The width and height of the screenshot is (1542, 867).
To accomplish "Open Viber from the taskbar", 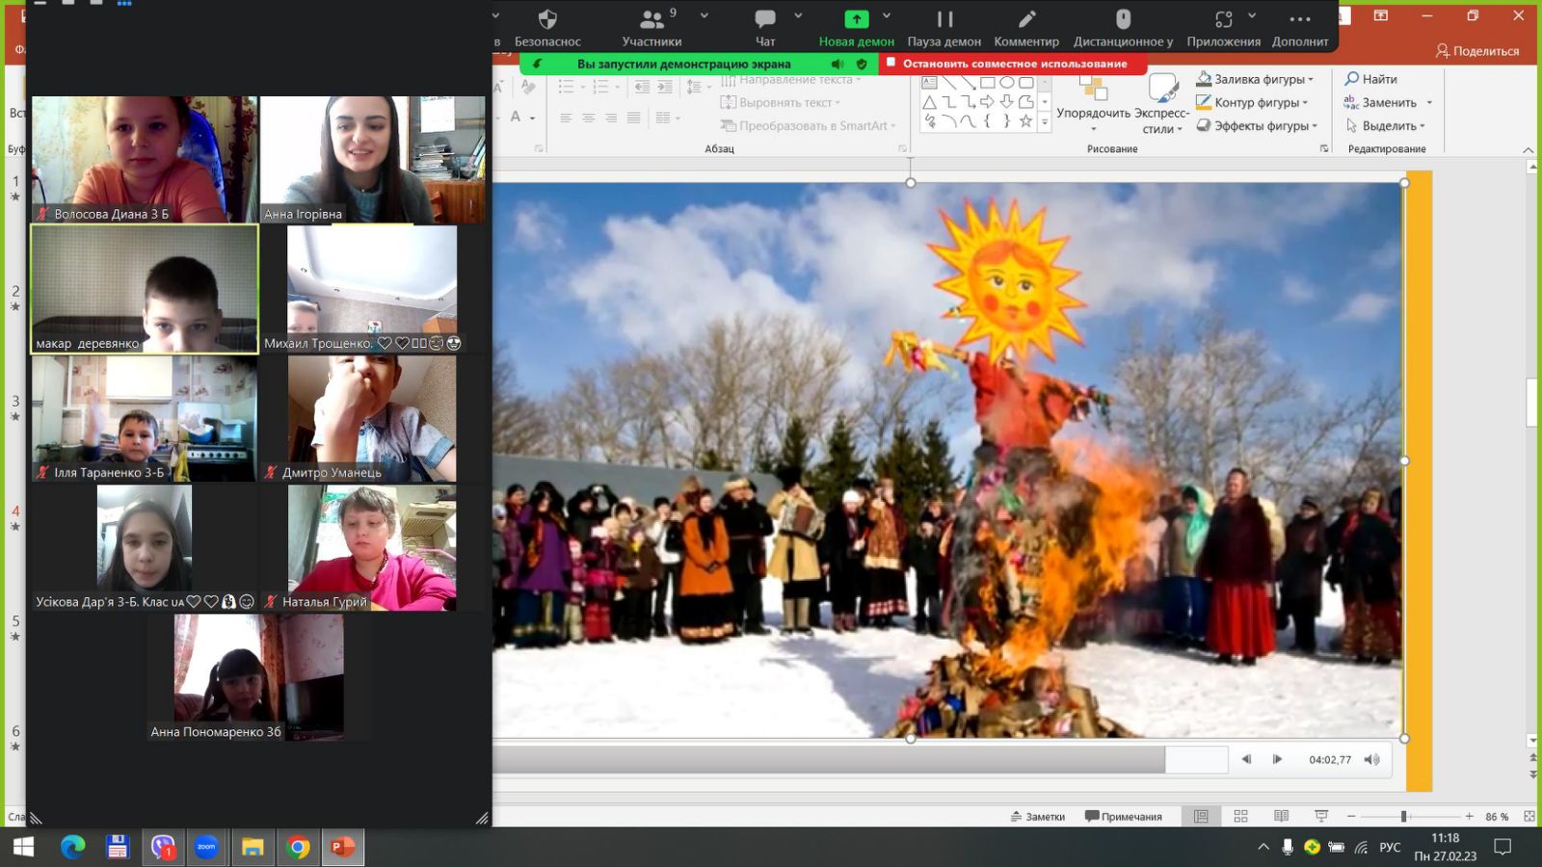I will coord(163,847).
